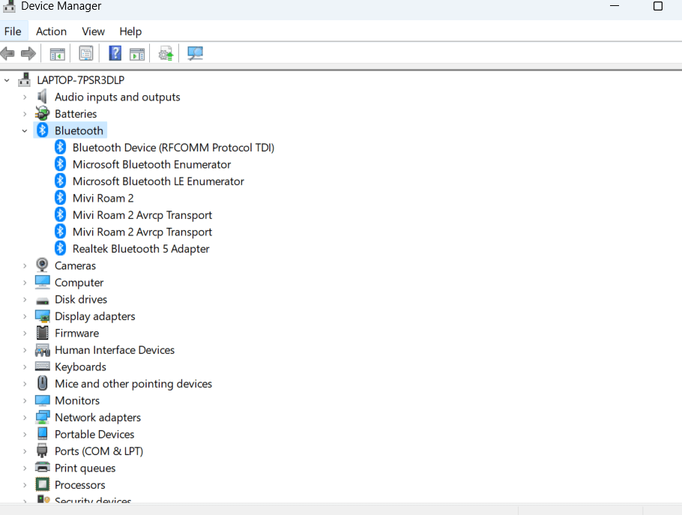Click the Back navigation arrow
Viewport: 682px width, 515px height.
click(x=7, y=52)
